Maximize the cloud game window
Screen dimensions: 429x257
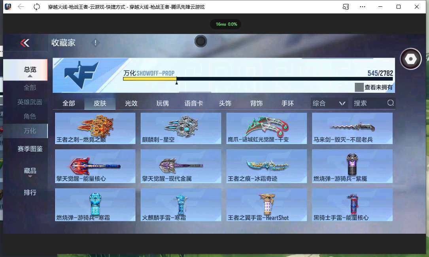point(399,7)
